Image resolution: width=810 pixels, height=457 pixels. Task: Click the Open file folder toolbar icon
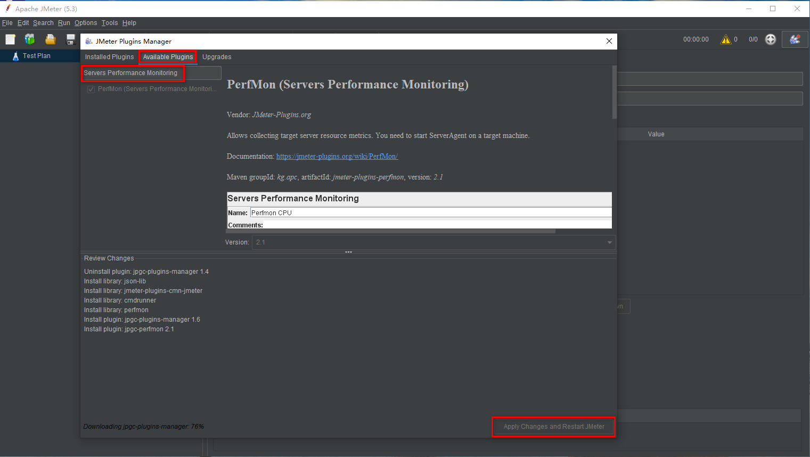tap(51, 39)
